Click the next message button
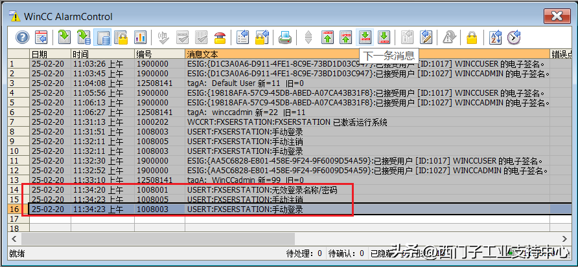 pos(365,37)
